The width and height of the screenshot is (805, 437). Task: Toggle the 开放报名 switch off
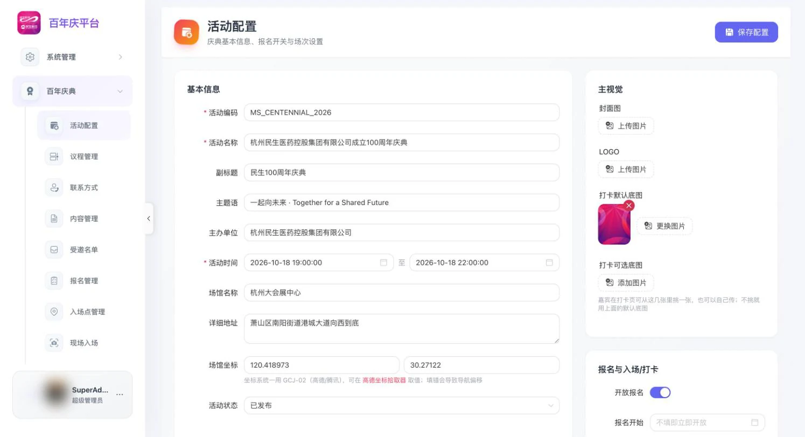click(x=660, y=392)
